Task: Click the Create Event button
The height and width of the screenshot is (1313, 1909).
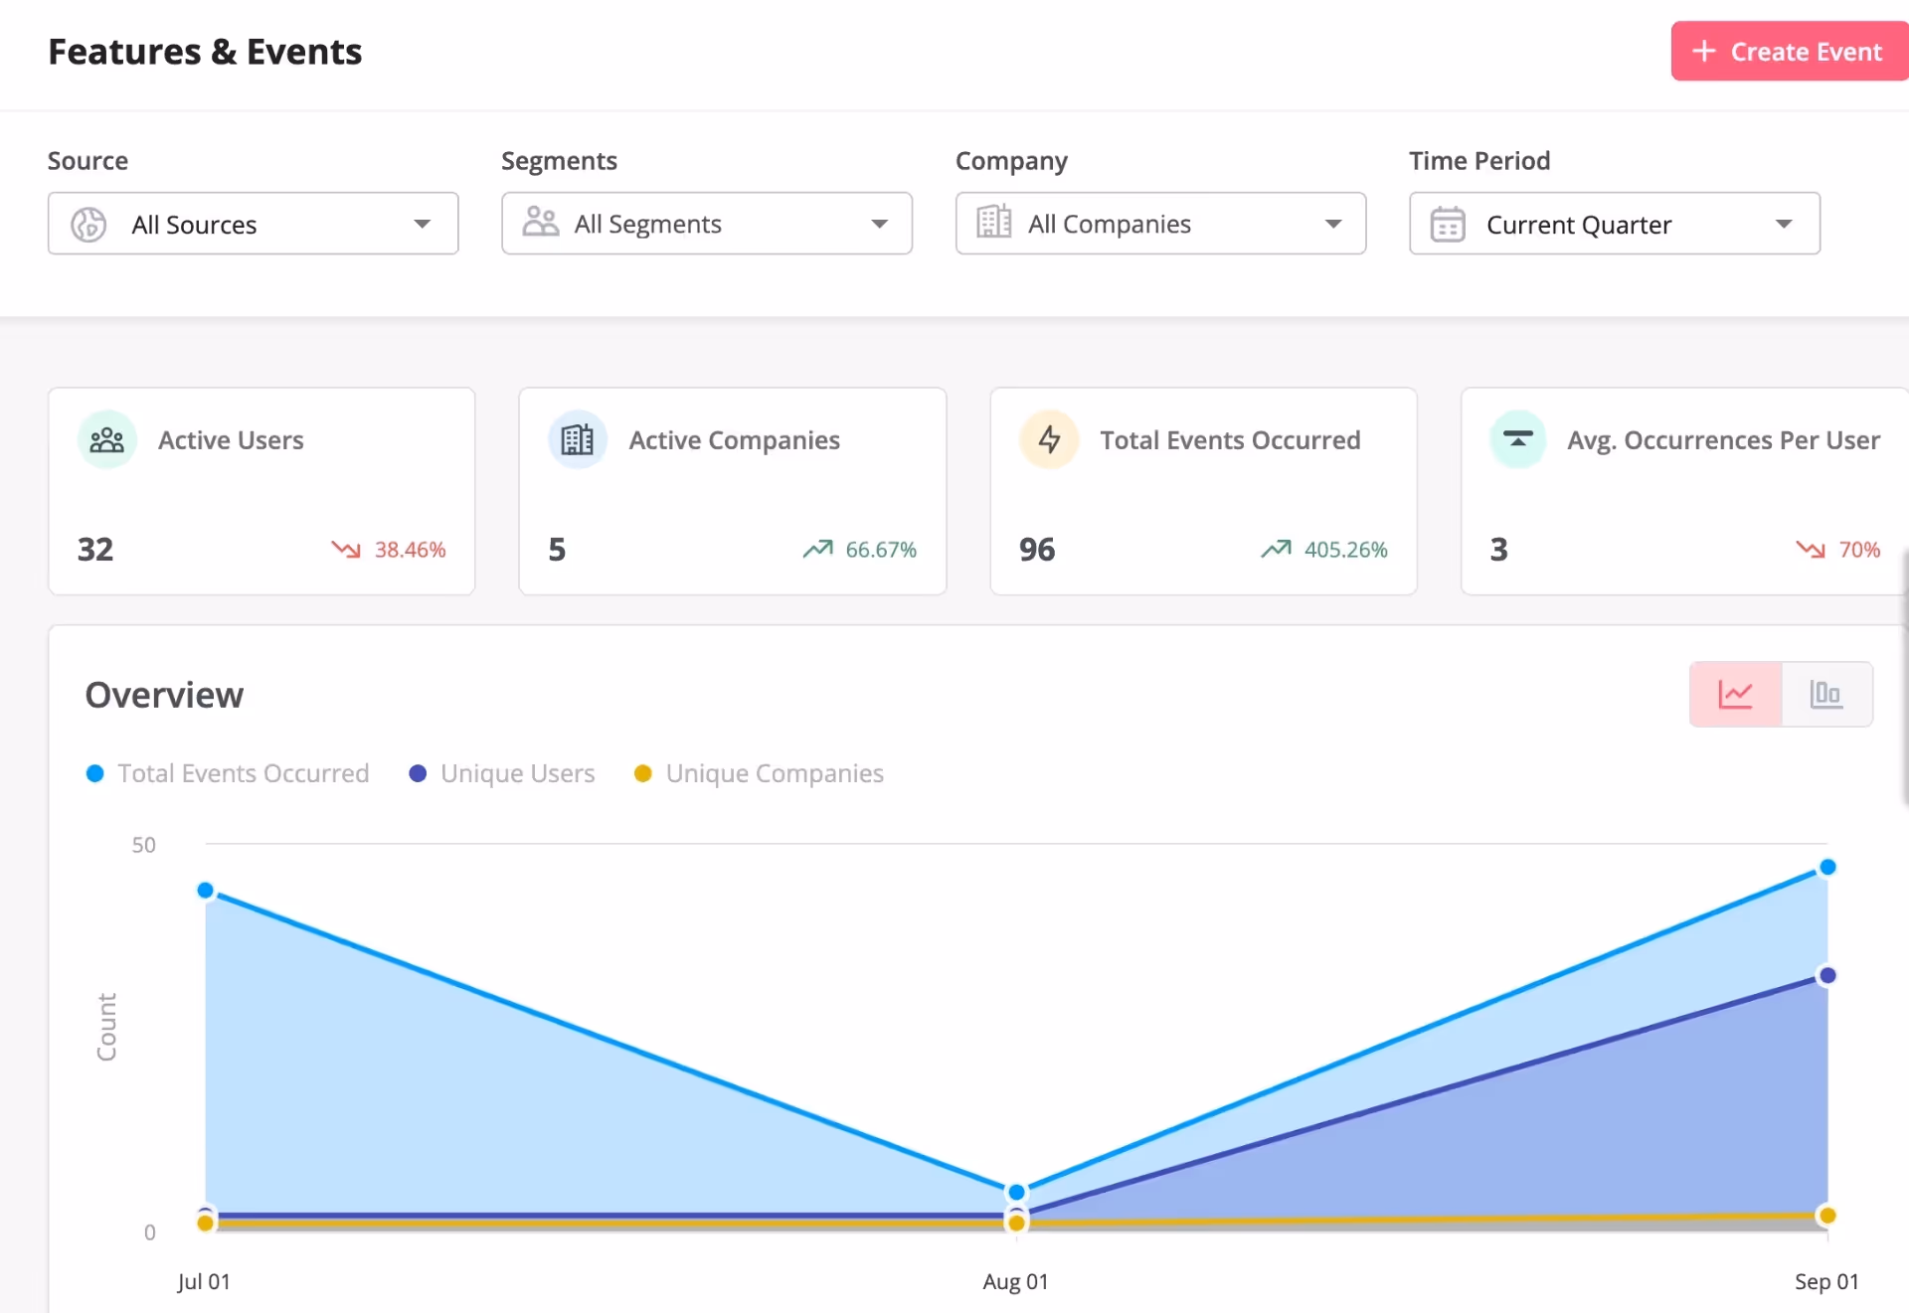Action: [1789, 51]
